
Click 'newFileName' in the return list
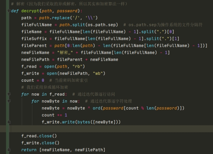[55, 150]
